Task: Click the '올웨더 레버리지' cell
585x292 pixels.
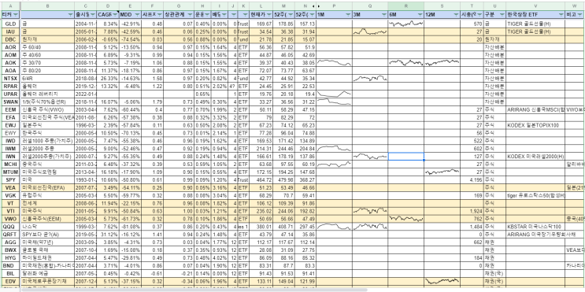Action: point(47,94)
